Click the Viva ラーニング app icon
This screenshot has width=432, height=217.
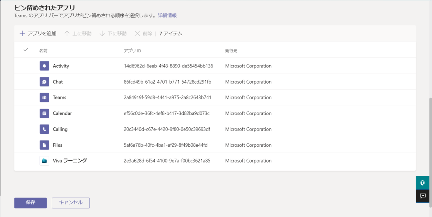[x=44, y=161]
